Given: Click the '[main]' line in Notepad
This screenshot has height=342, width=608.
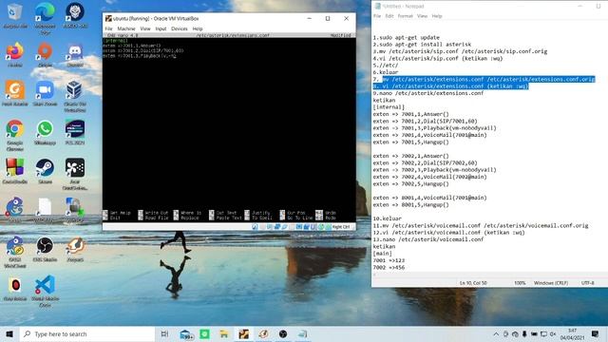Looking at the screenshot, I should [382, 254].
